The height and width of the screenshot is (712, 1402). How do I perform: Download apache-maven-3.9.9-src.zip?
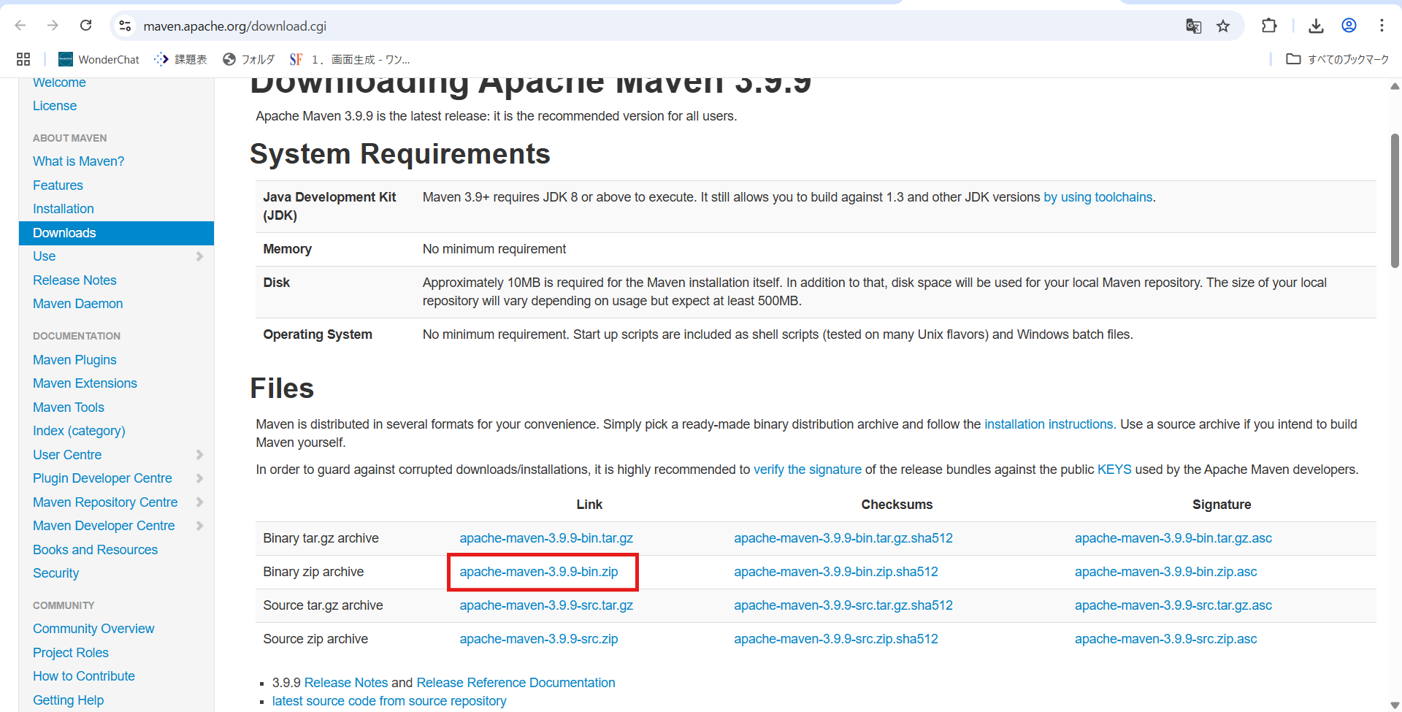pyautogui.click(x=539, y=639)
